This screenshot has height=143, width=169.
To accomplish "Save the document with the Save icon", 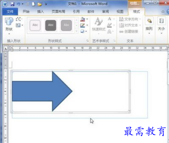I will 12,4.
